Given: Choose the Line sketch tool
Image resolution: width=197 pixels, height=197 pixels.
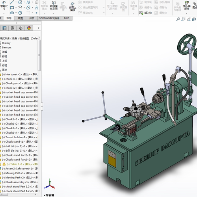Looking at the screenshot, I should click(12, 2).
